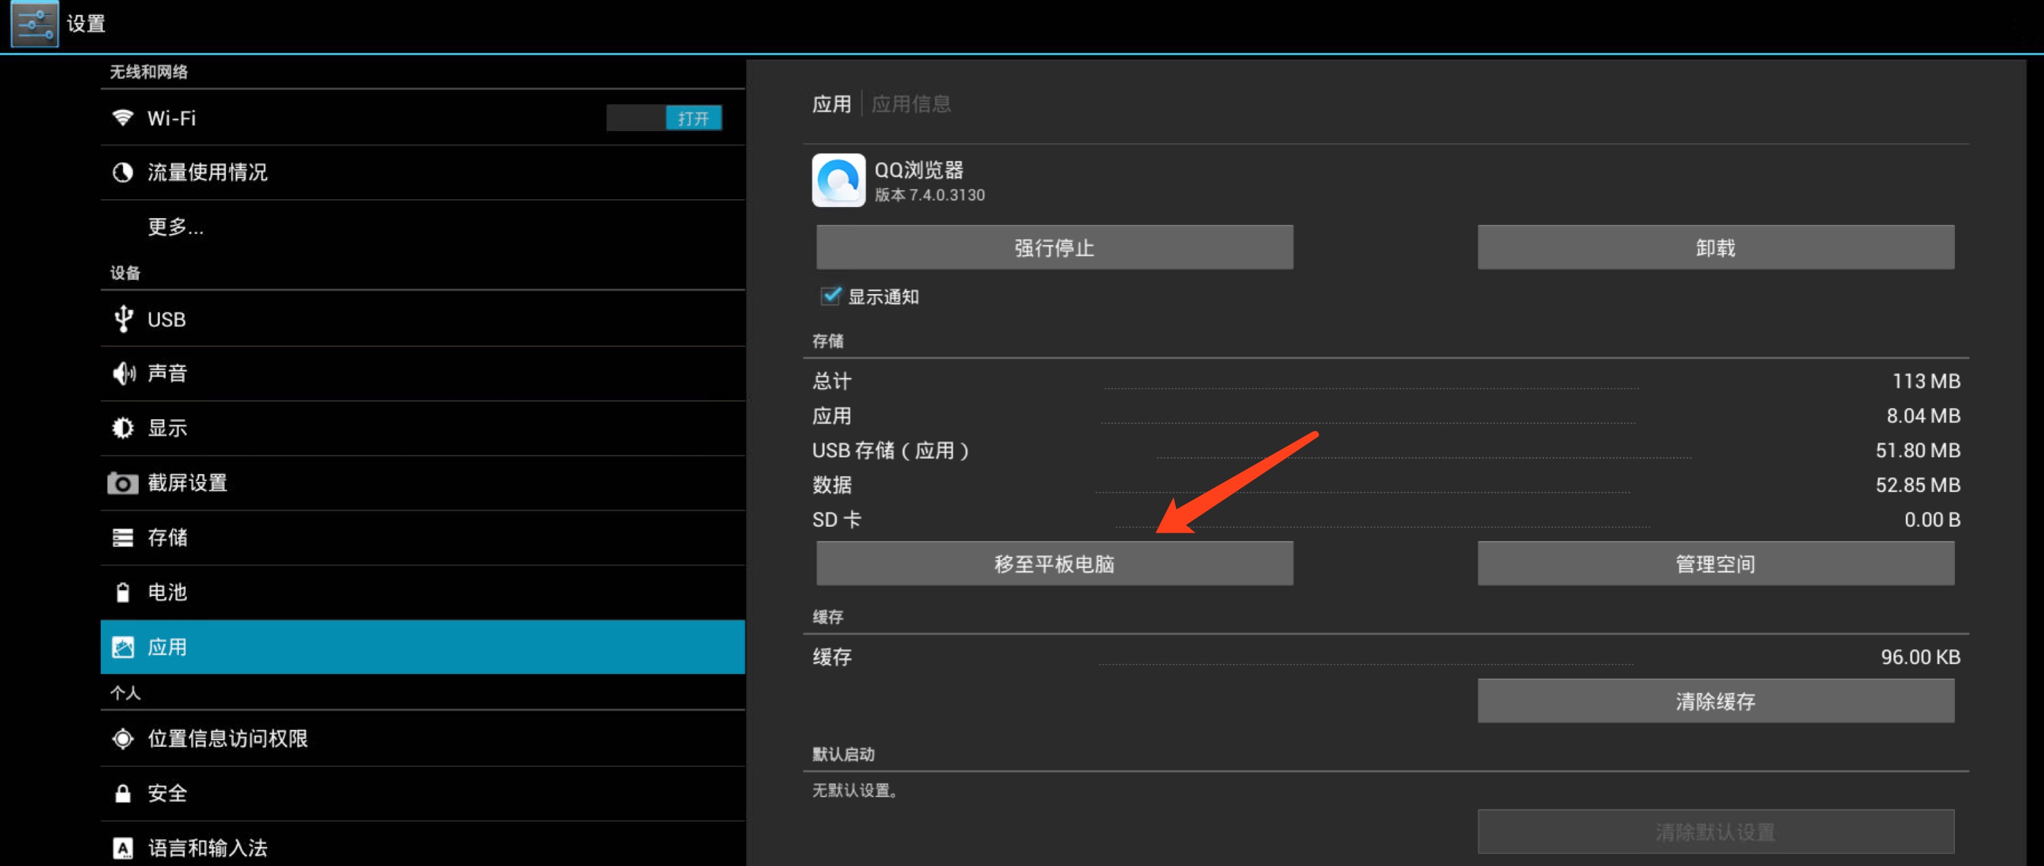This screenshot has height=866, width=2044.
Task: Click the screenshot camera icon
Action: [123, 483]
